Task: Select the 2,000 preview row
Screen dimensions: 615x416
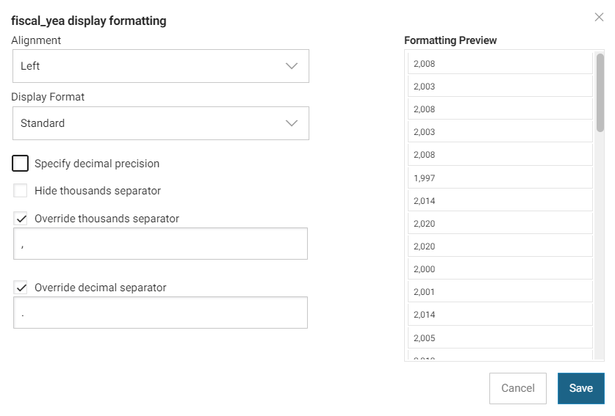Action: pyautogui.click(x=500, y=269)
